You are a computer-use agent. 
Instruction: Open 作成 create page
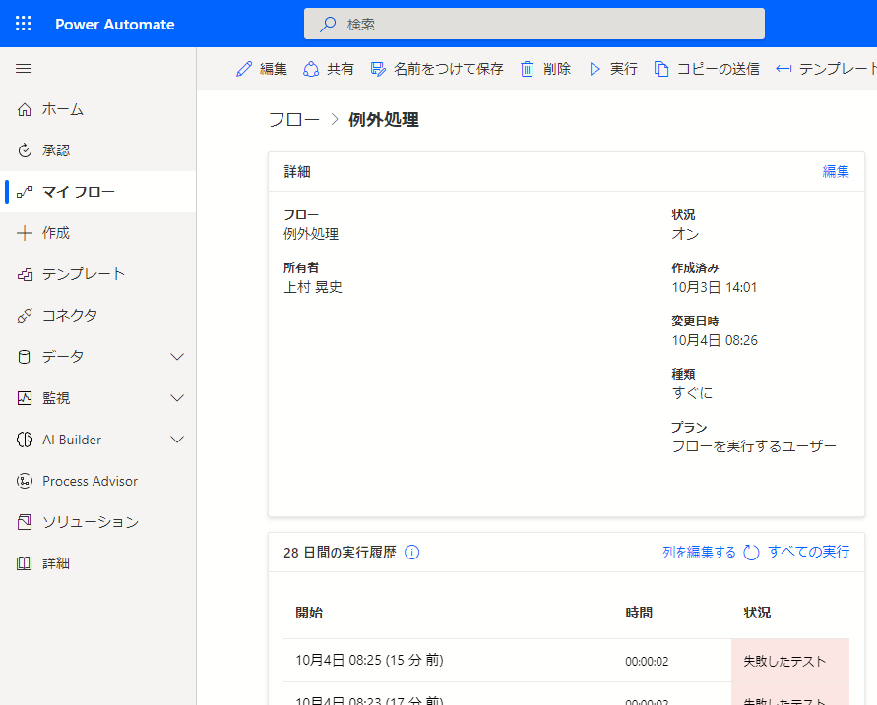(97, 233)
